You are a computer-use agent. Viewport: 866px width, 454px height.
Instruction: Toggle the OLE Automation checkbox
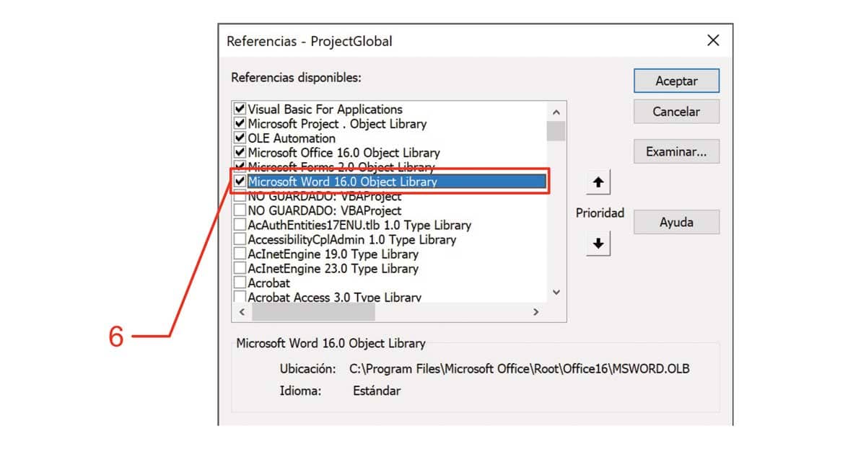coord(240,138)
